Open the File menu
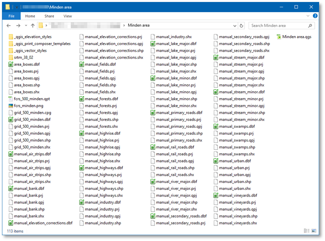The height and width of the screenshot is (241, 325). pos(11,16)
